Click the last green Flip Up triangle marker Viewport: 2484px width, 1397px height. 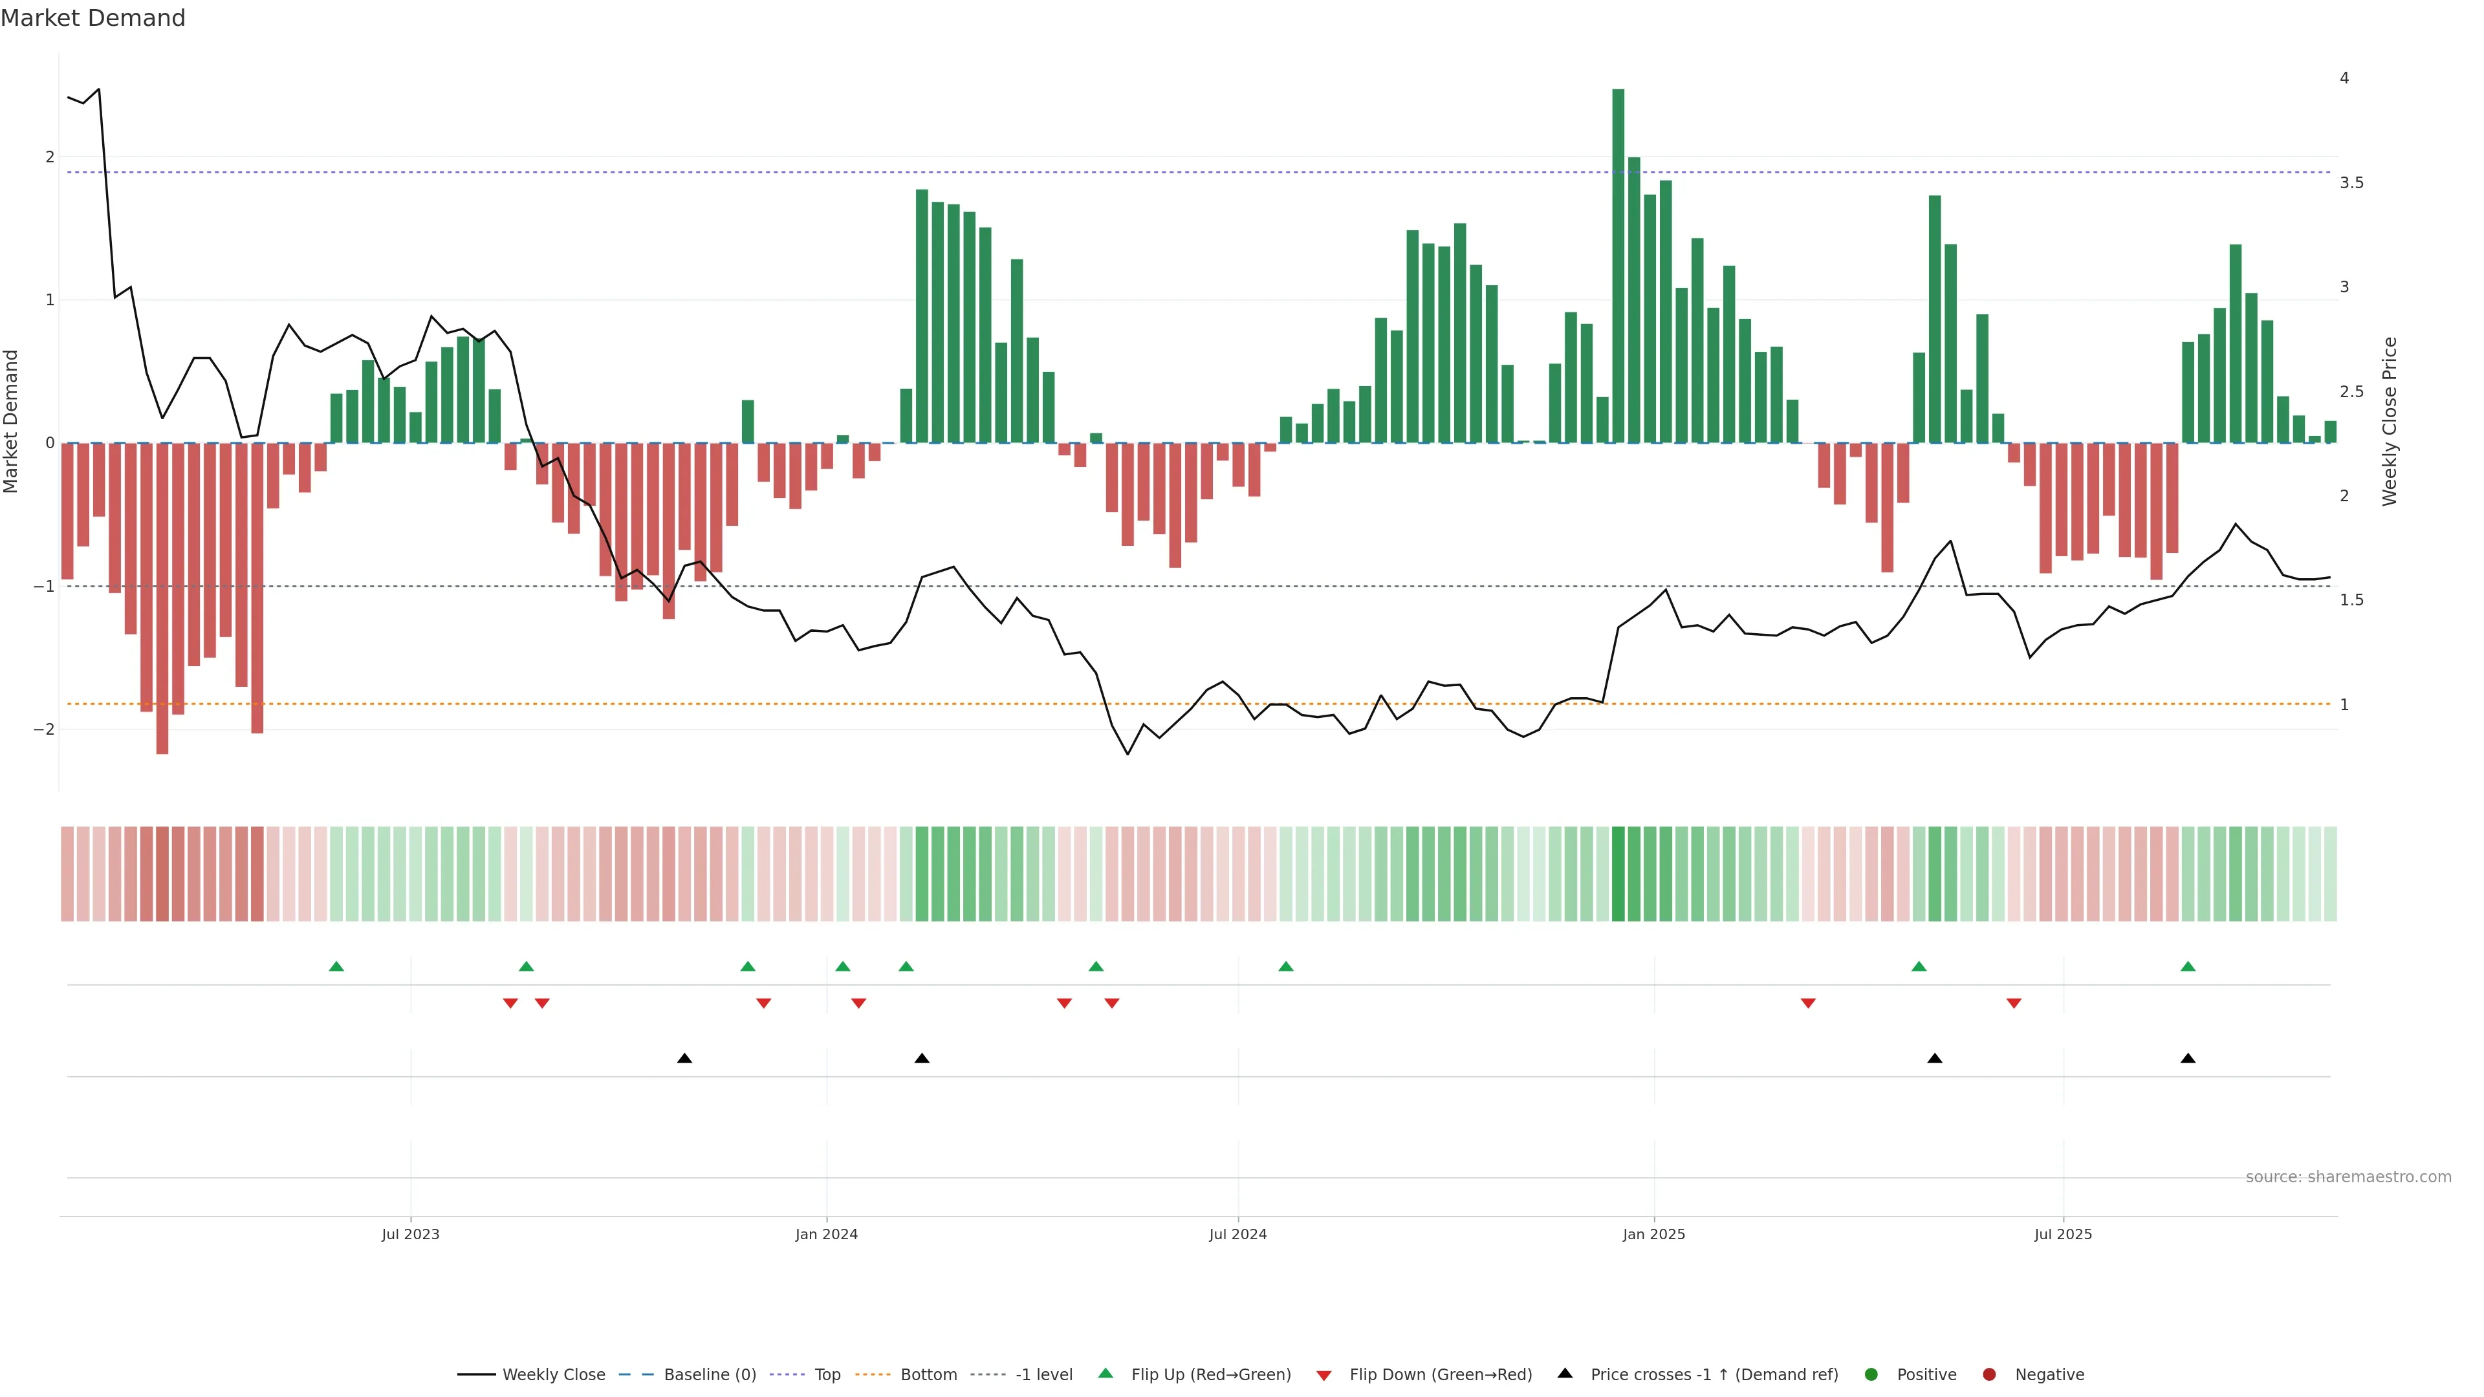(2187, 966)
